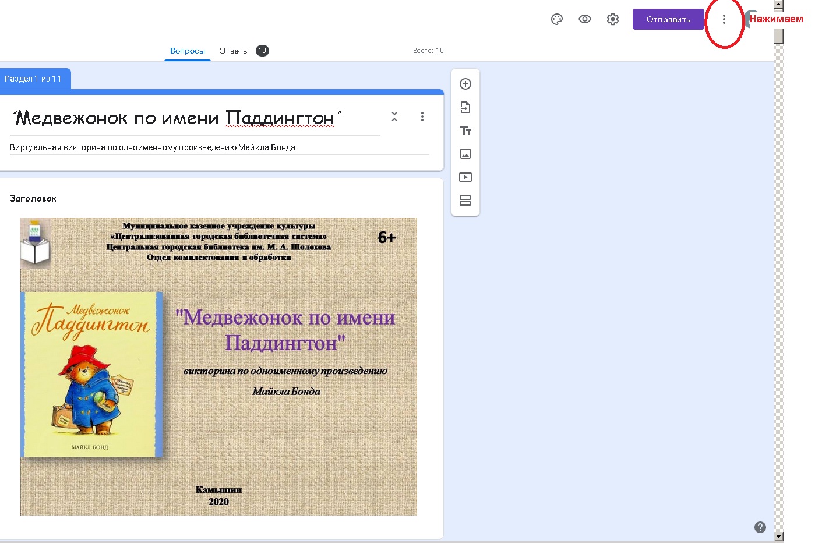Import questions using the sidebar icon
Screen dimensions: 829x543
pyautogui.click(x=465, y=107)
